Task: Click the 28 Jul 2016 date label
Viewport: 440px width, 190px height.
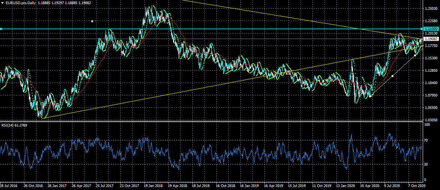Action: (9, 185)
